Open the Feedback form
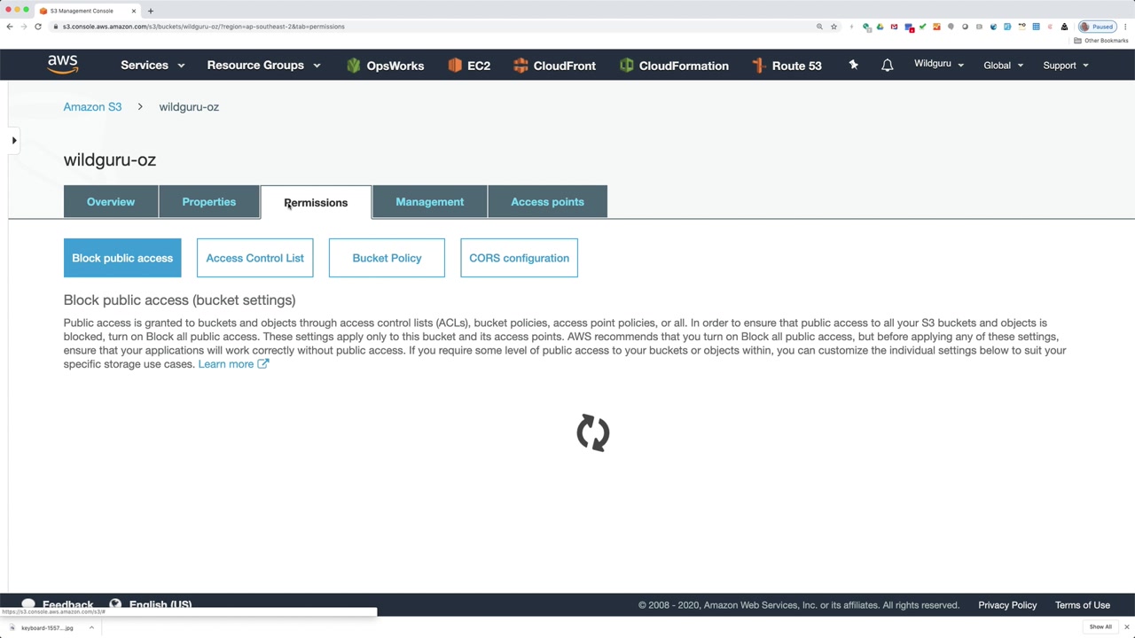Screen dimensions: 1135x638 point(58,604)
